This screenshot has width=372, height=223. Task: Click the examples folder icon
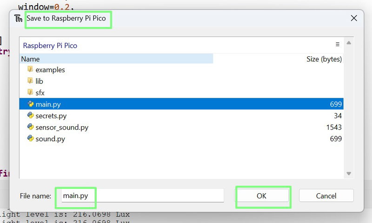(x=30, y=69)
